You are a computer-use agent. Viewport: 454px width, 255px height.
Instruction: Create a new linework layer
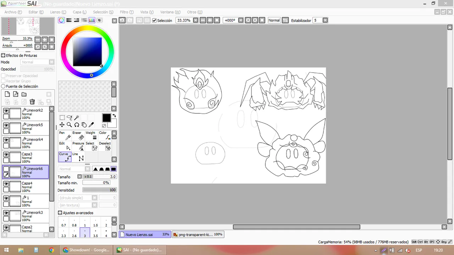pos(16,94)
